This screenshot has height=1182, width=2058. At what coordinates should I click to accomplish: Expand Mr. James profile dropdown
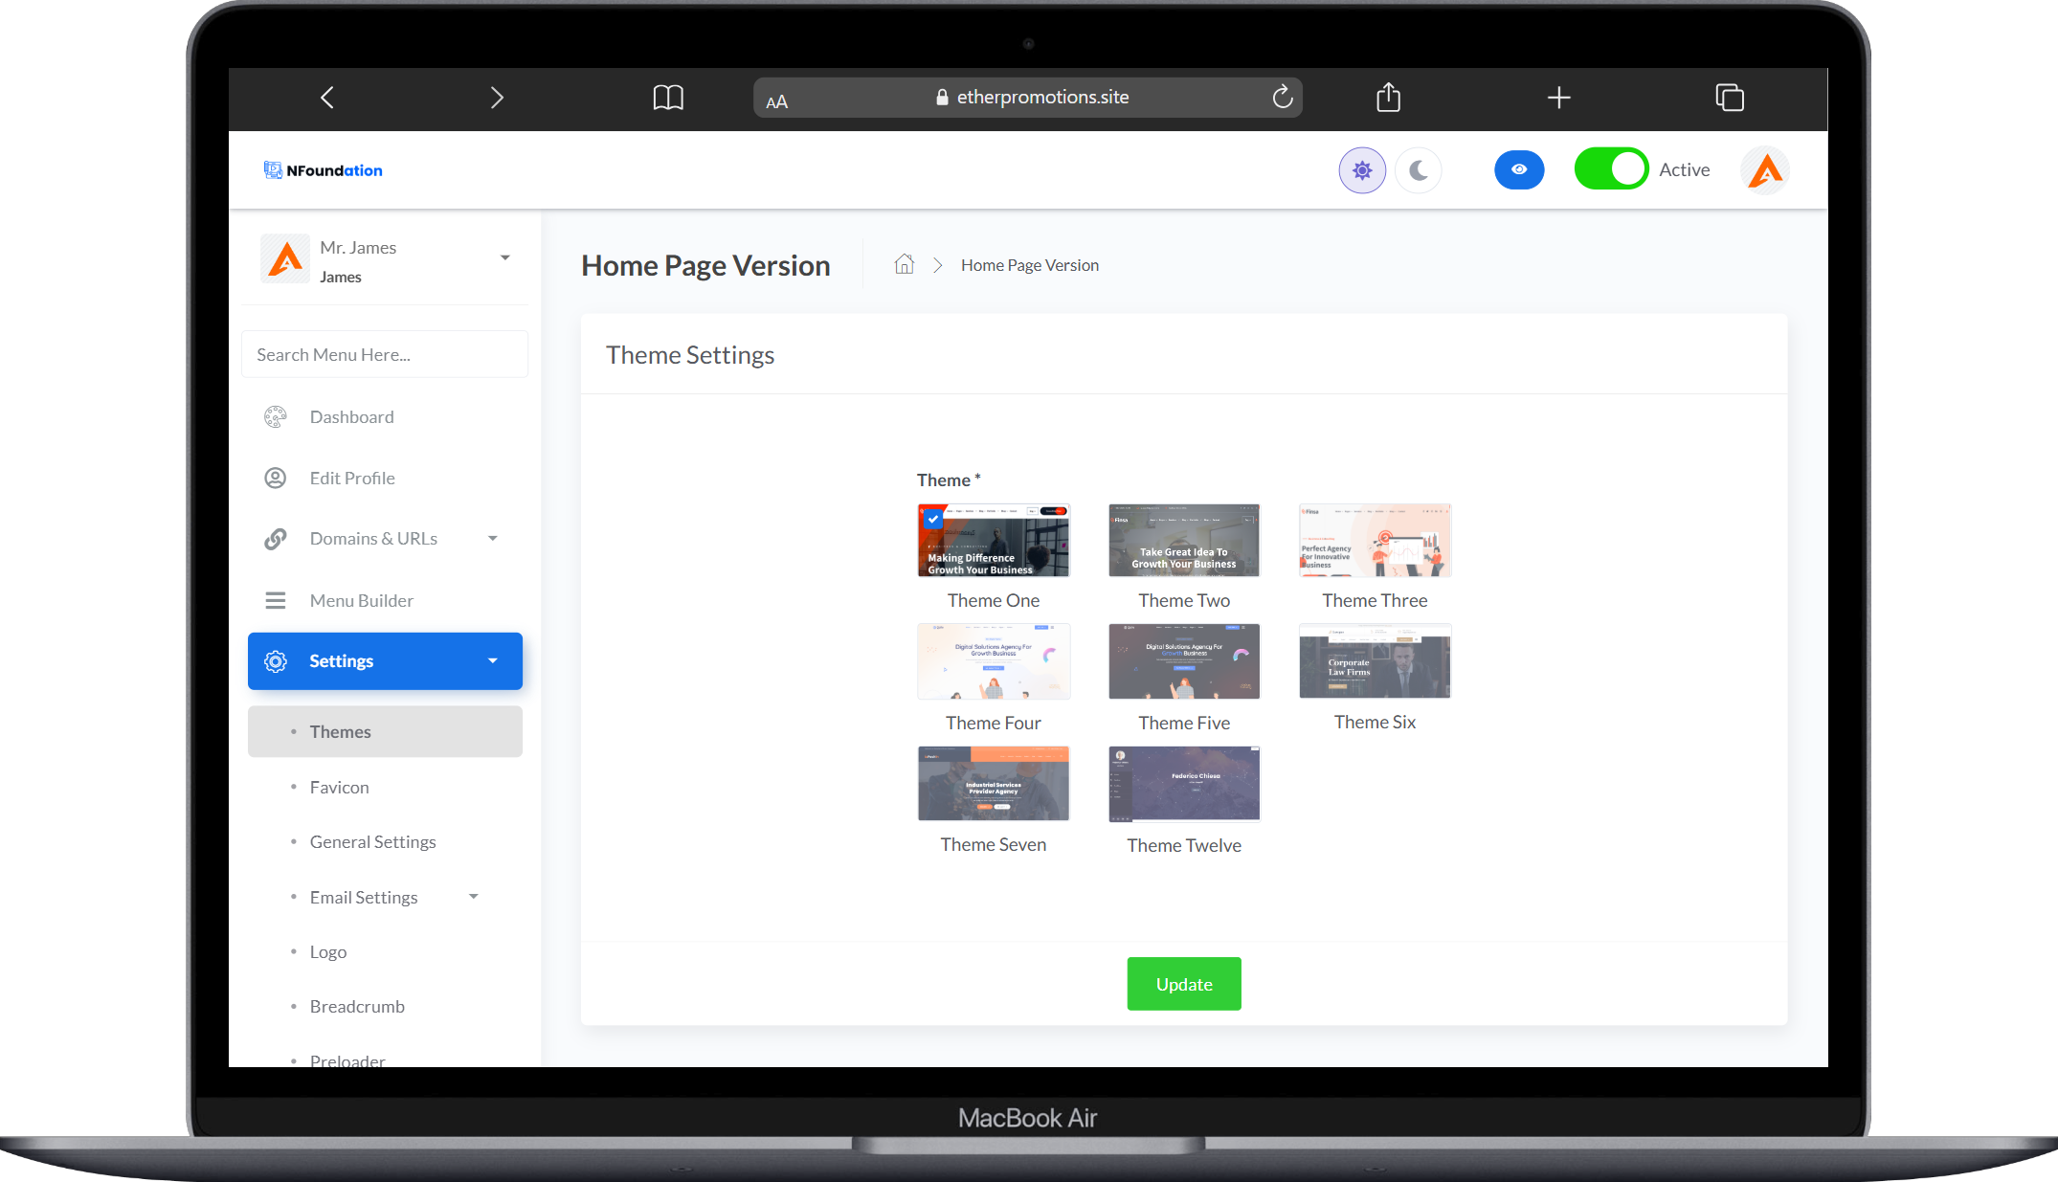[x=504, y=258]
